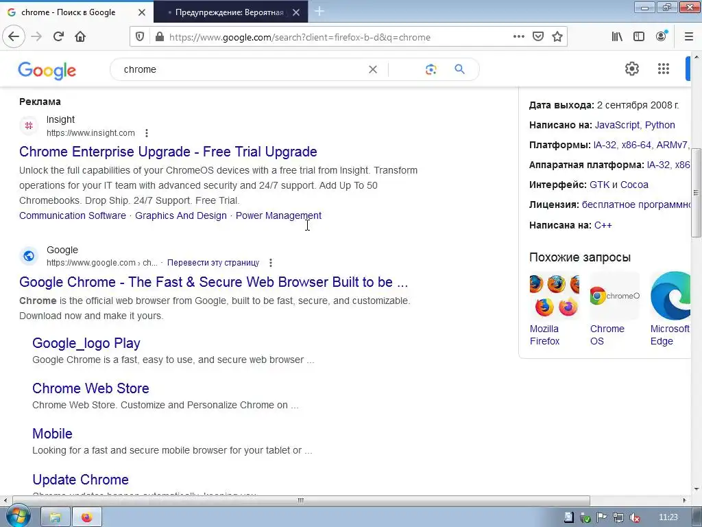Open Firefox account menu
Screen dimensions: 702x527
click(x=661, y=36)
